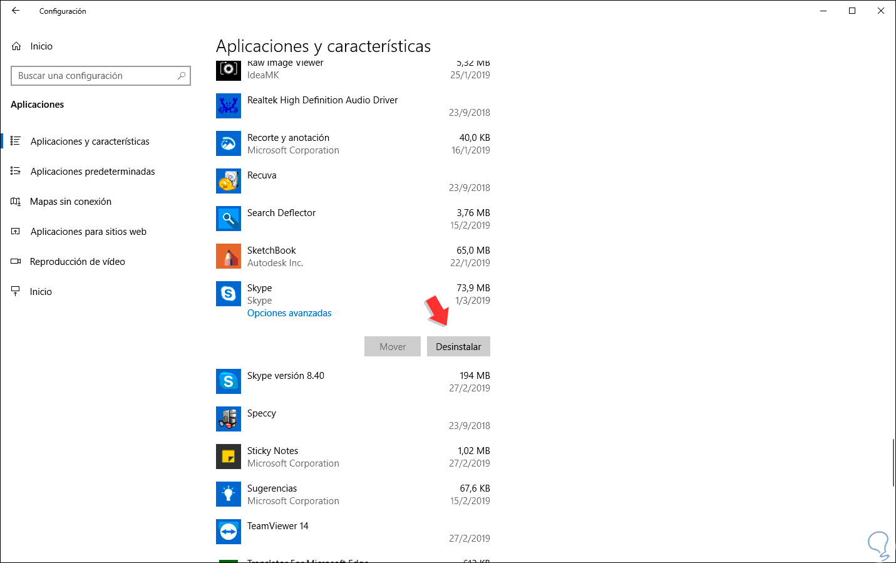Click the IdeaMK publisher label
Screen dimensions: 896x563
263,75
